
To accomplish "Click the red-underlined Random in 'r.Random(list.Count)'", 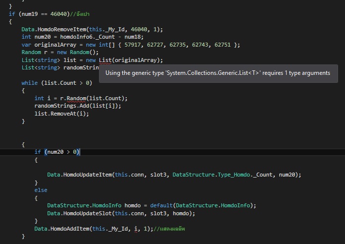I will 76,98.
